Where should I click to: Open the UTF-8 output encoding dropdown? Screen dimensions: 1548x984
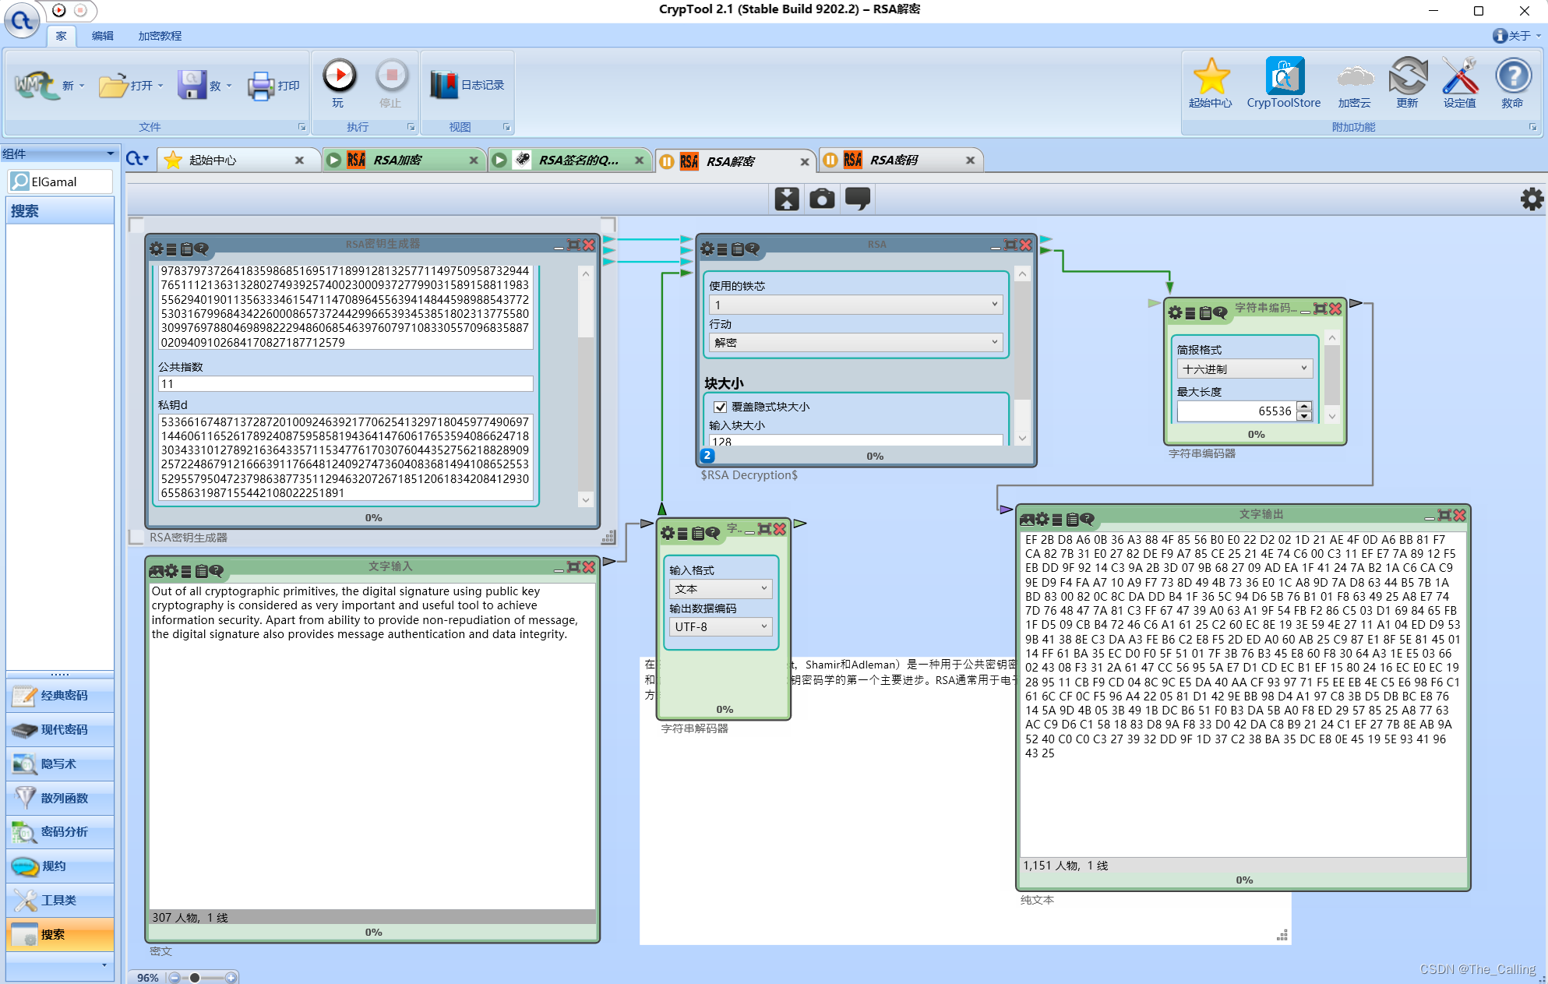[721, 626]
